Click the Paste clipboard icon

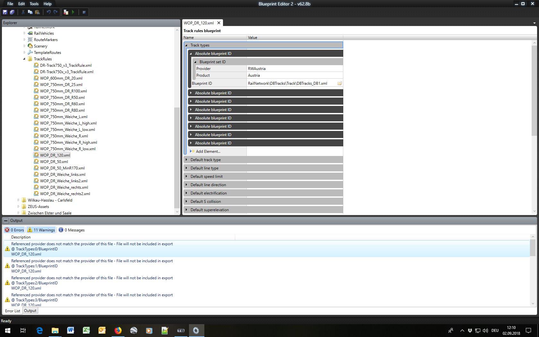click(37, 12)
